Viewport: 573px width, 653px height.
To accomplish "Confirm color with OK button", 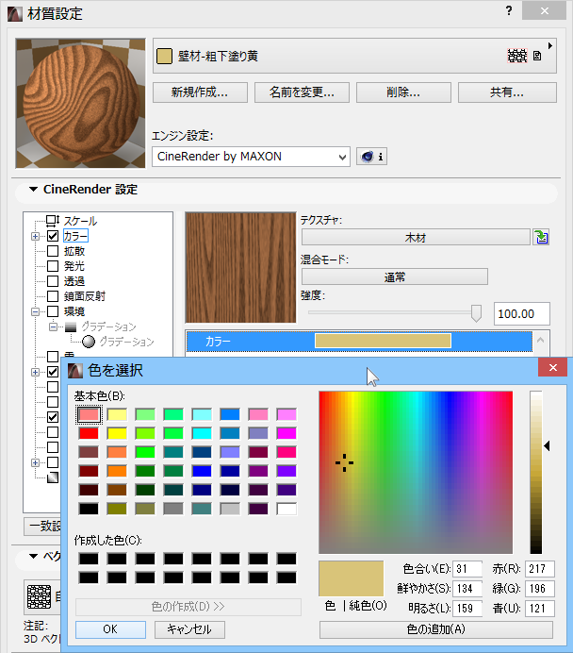I will tap(110, 629).
